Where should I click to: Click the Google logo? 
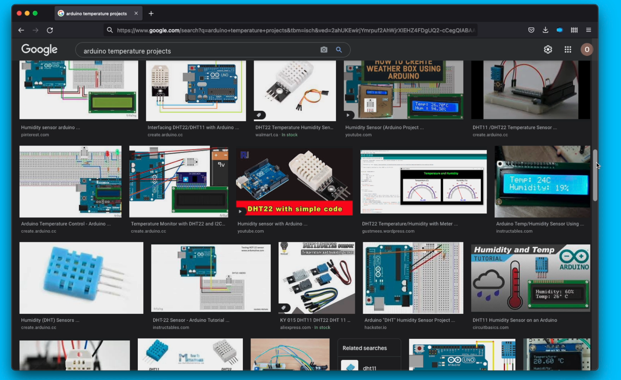39,49
